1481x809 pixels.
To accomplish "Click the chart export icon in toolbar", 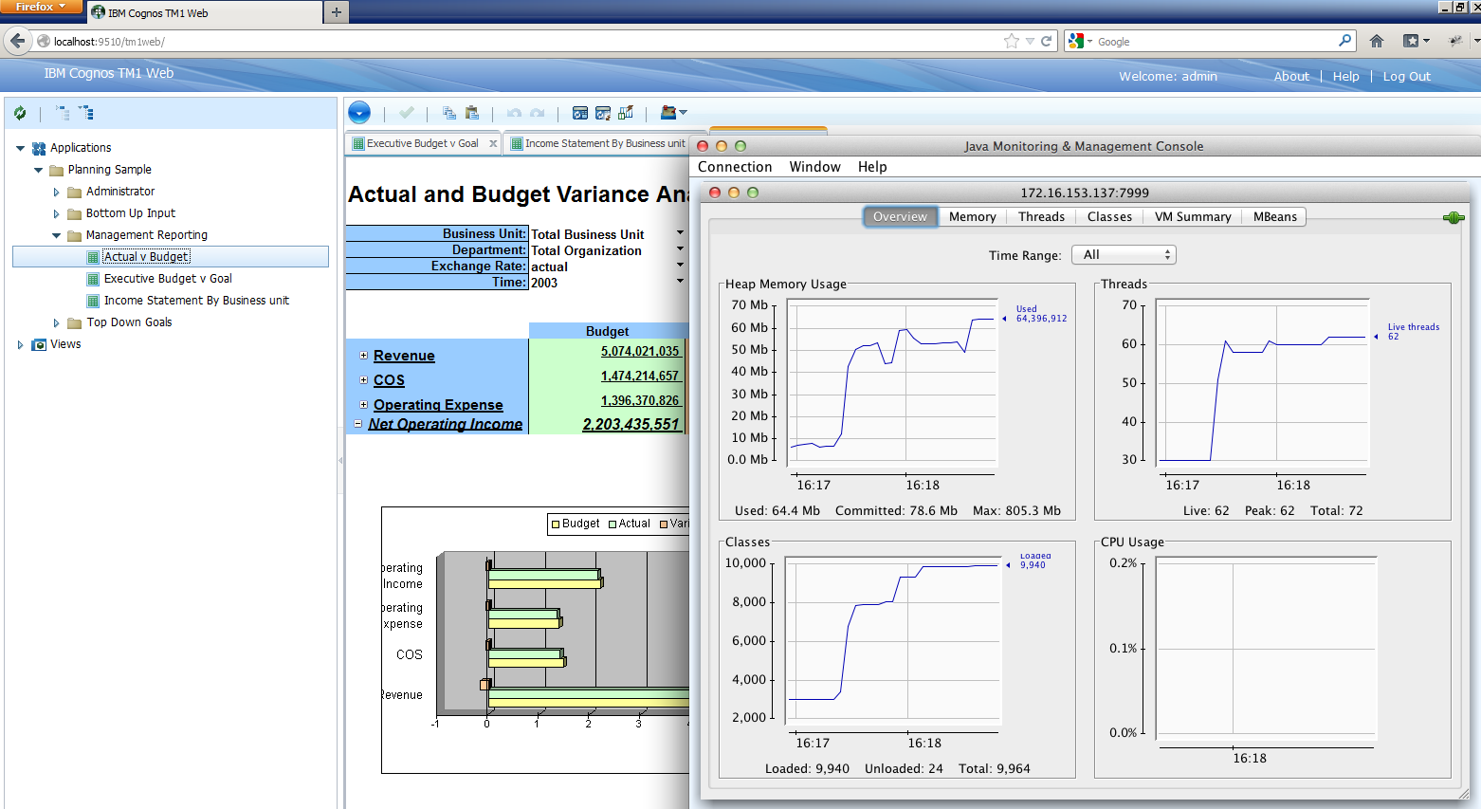I will (626, 113).
